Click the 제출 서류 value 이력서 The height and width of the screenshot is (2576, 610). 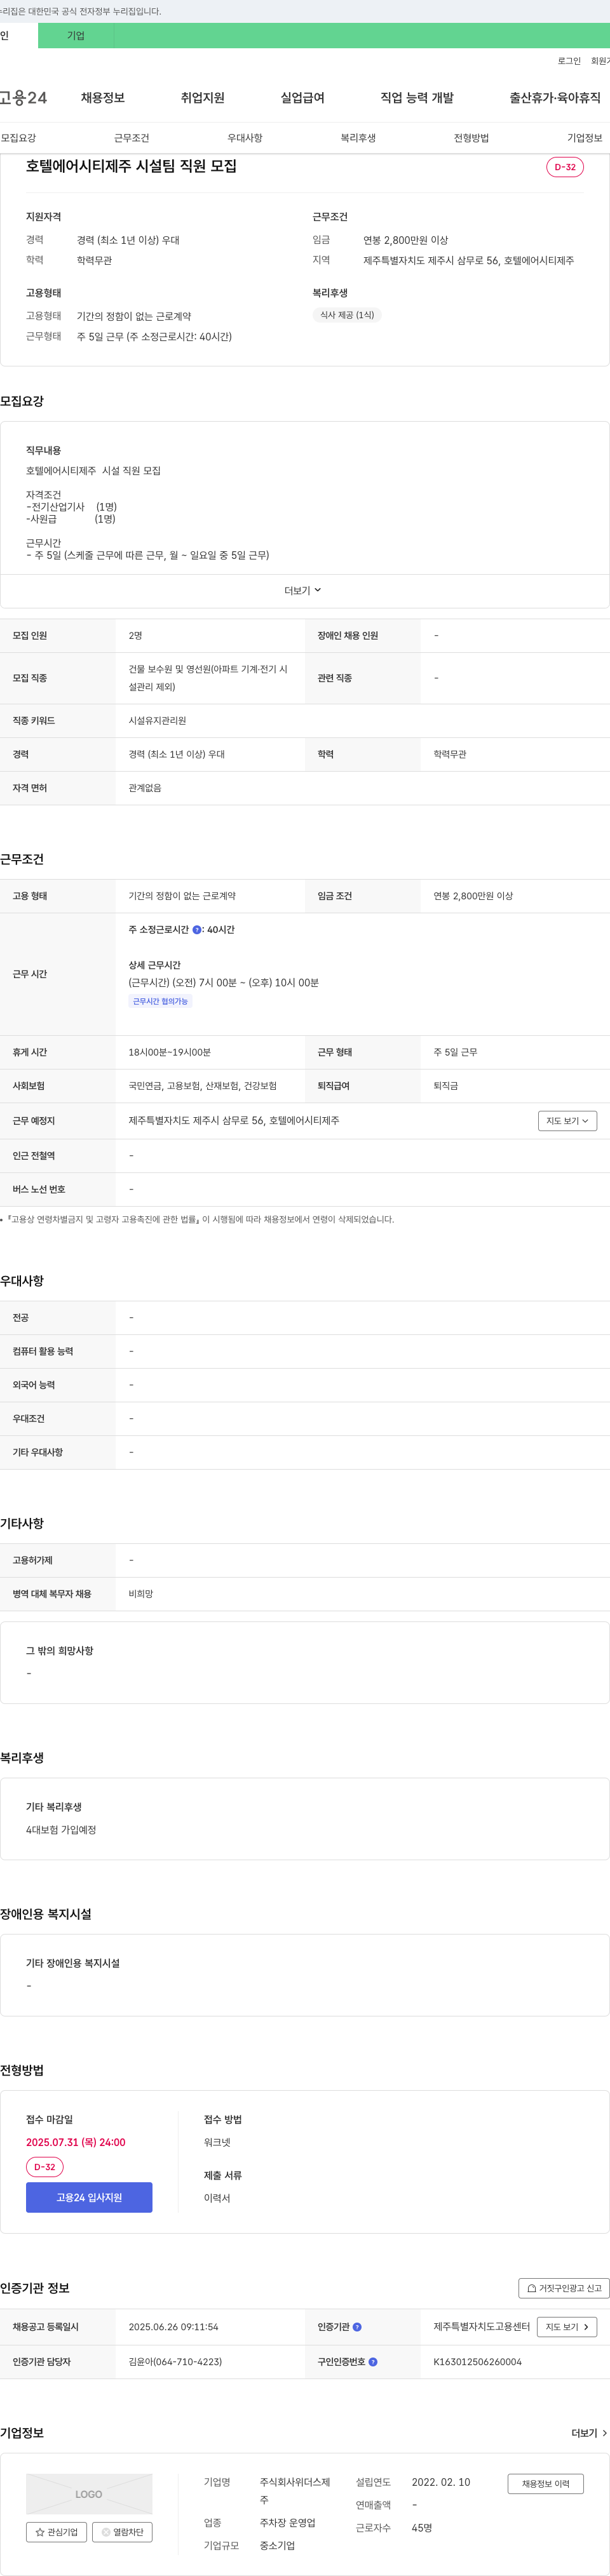tap(217, 2198)
